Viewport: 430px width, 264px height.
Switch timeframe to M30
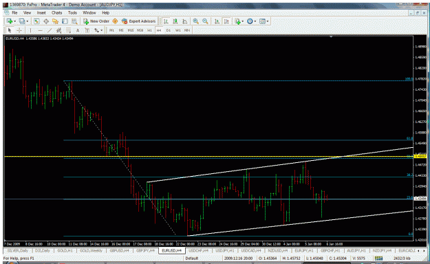140,30
